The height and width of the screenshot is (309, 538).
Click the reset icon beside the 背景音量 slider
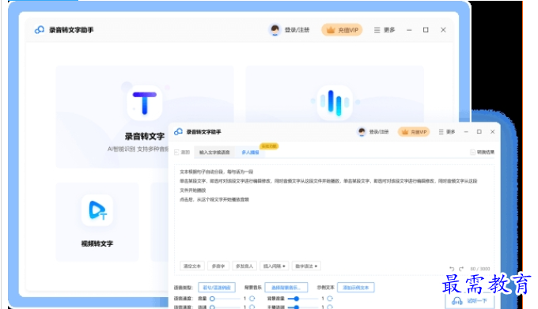[330, 299]
